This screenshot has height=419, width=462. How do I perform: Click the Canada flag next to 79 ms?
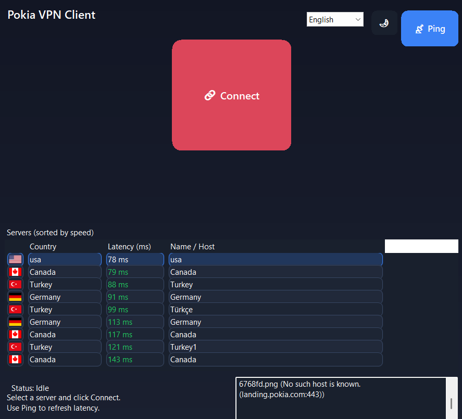15,272
